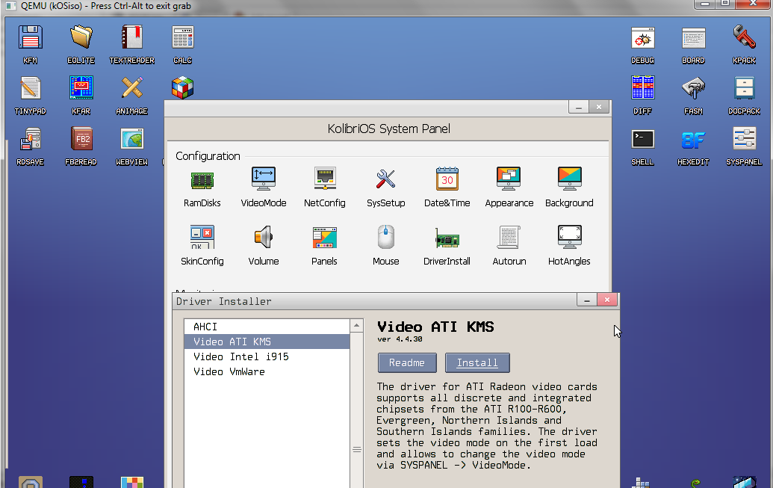The width and height of the screenshot is (773, 488).
Task: Open Date&Time settings
Action: point(447,180)
